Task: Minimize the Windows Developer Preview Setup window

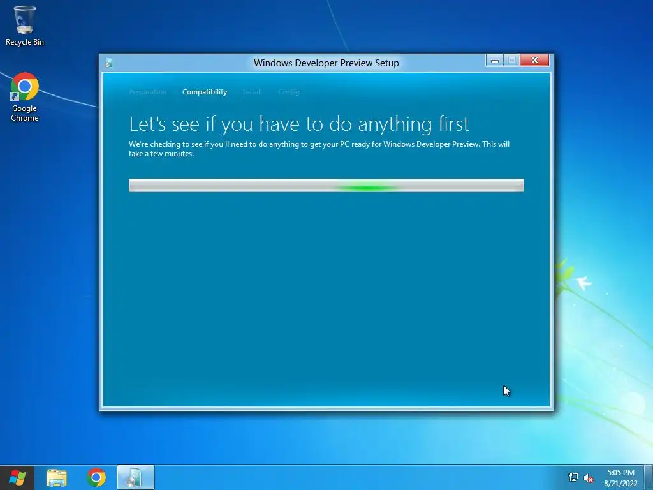Action: tap(495, 61)
